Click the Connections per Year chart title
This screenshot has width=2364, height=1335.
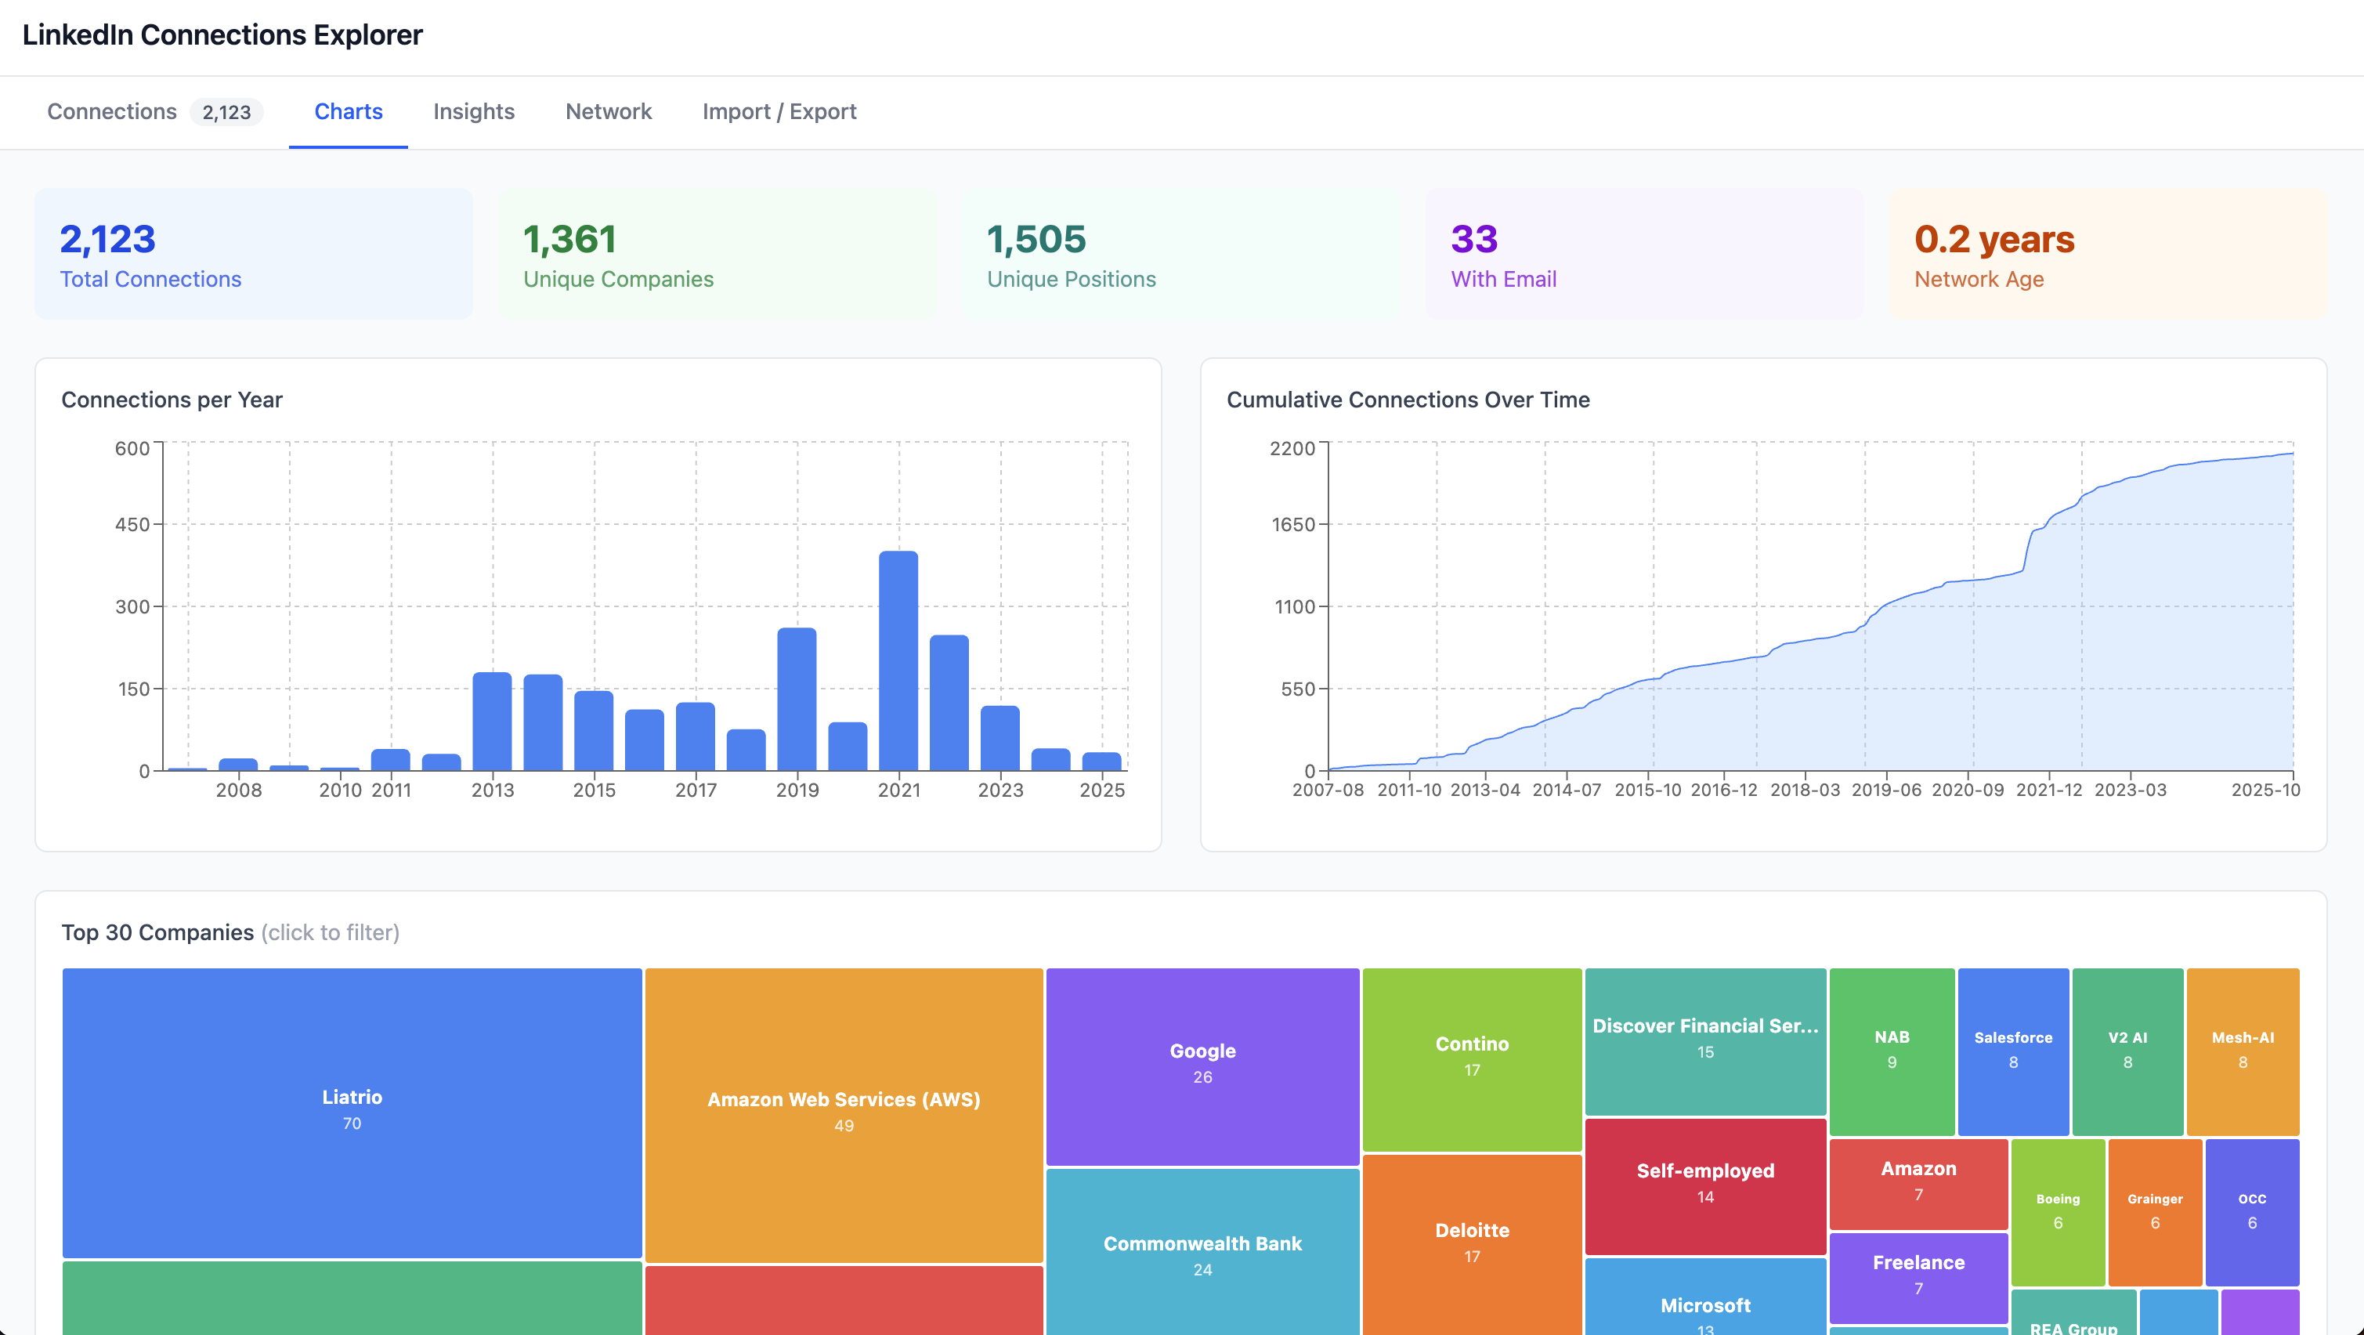[172, 400]
